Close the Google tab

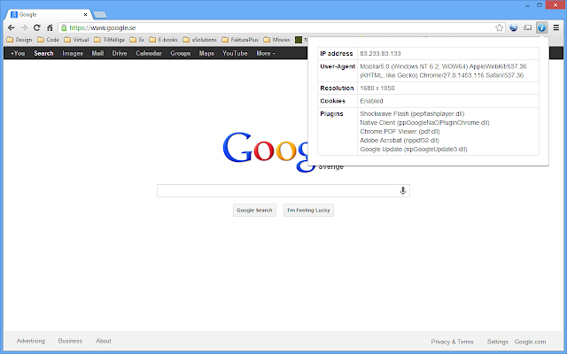pos(85,14)
